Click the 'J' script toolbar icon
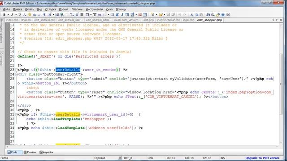The width and height of the screenshot is (287, 161). [x=122, y=15]
